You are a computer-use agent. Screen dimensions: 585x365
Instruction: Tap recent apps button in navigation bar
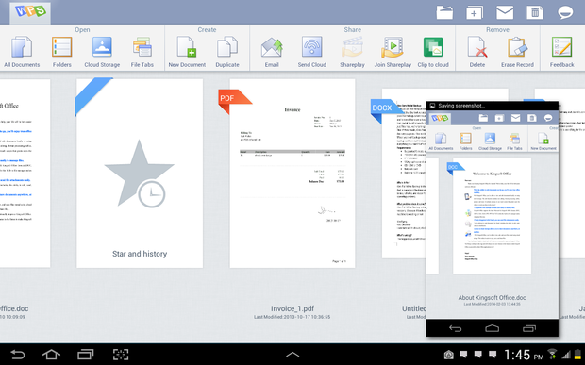tap(86, 355)
